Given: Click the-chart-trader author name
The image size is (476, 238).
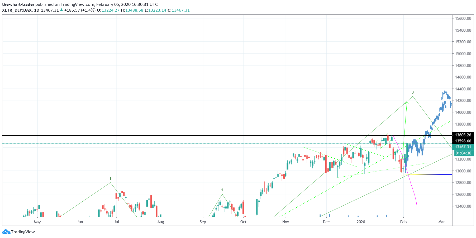Looking at the screenshot, I should coord(18,4).
